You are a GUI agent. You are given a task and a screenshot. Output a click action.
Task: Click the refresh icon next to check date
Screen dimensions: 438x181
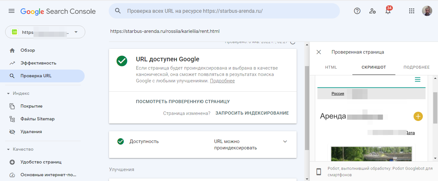click(292, 42)
